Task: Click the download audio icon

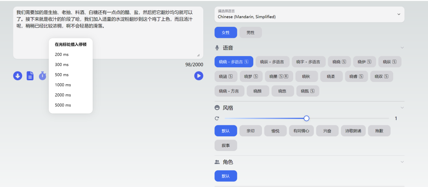Action: (x=17, y=76)
